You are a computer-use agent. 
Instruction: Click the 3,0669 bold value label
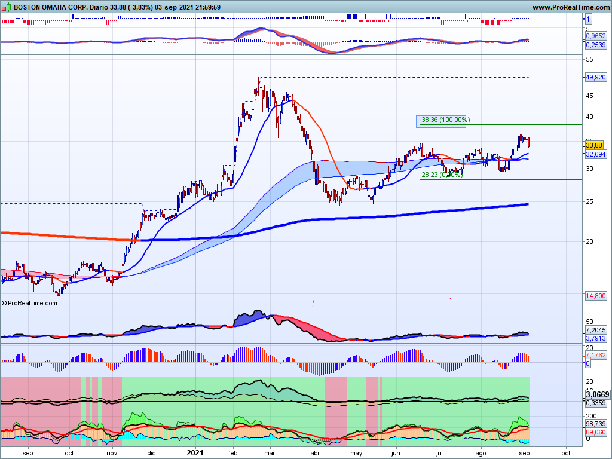click(597, 394)
